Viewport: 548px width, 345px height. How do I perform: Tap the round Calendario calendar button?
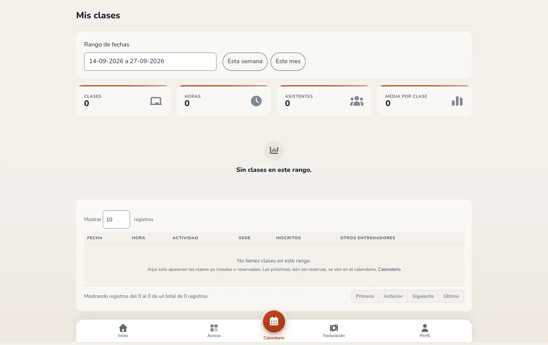[x=274, y=321]
